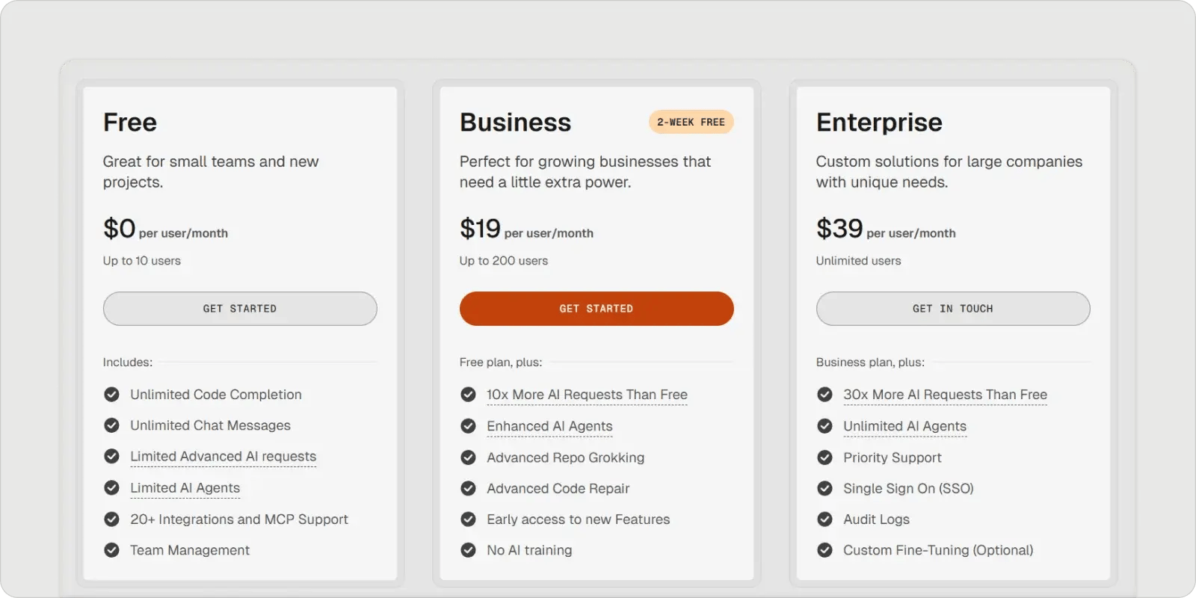Viewport: 1196px width, 598px height.
Task: Click the $19 Business price text
Action: (x=480, y=229)
